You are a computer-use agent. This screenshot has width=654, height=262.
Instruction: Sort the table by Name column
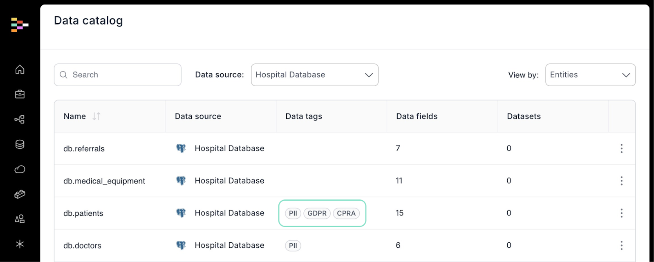point(96,116)
